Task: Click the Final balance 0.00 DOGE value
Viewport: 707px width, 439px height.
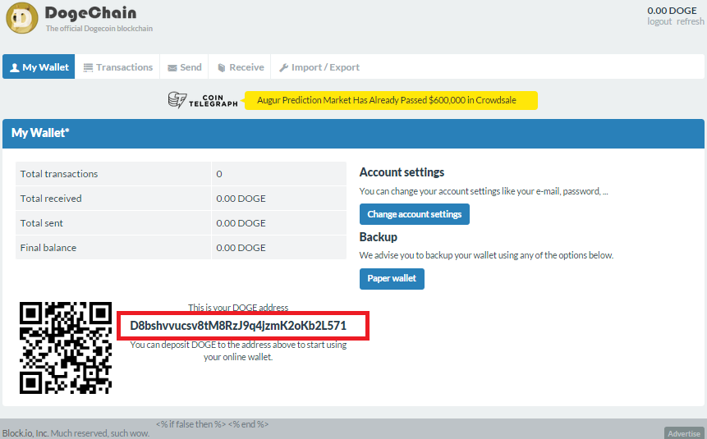Action: 241,248
